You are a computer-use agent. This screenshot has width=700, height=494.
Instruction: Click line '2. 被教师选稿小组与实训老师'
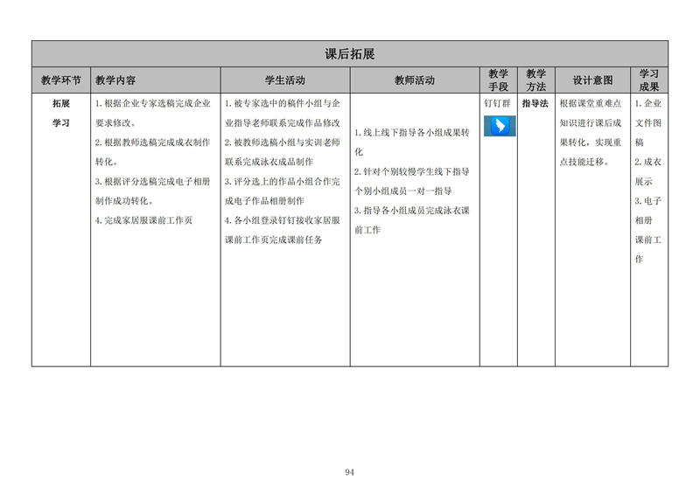pos(283,143)
